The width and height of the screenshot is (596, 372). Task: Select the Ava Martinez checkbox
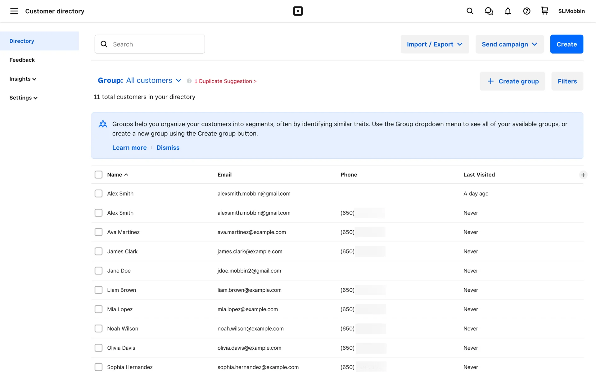point(98,232)
